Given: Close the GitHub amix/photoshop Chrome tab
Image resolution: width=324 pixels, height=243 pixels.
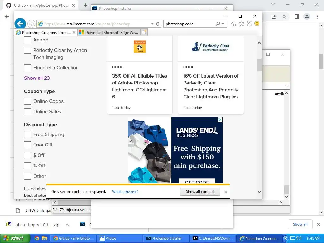Looking at the screenshot, I should [73, 5].
